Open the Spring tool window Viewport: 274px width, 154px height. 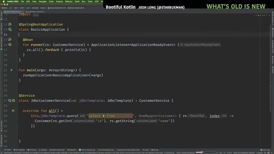(155, 150)
